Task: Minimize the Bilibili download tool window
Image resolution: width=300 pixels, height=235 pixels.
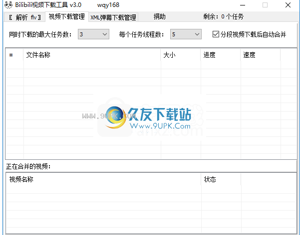Action: 243,5
